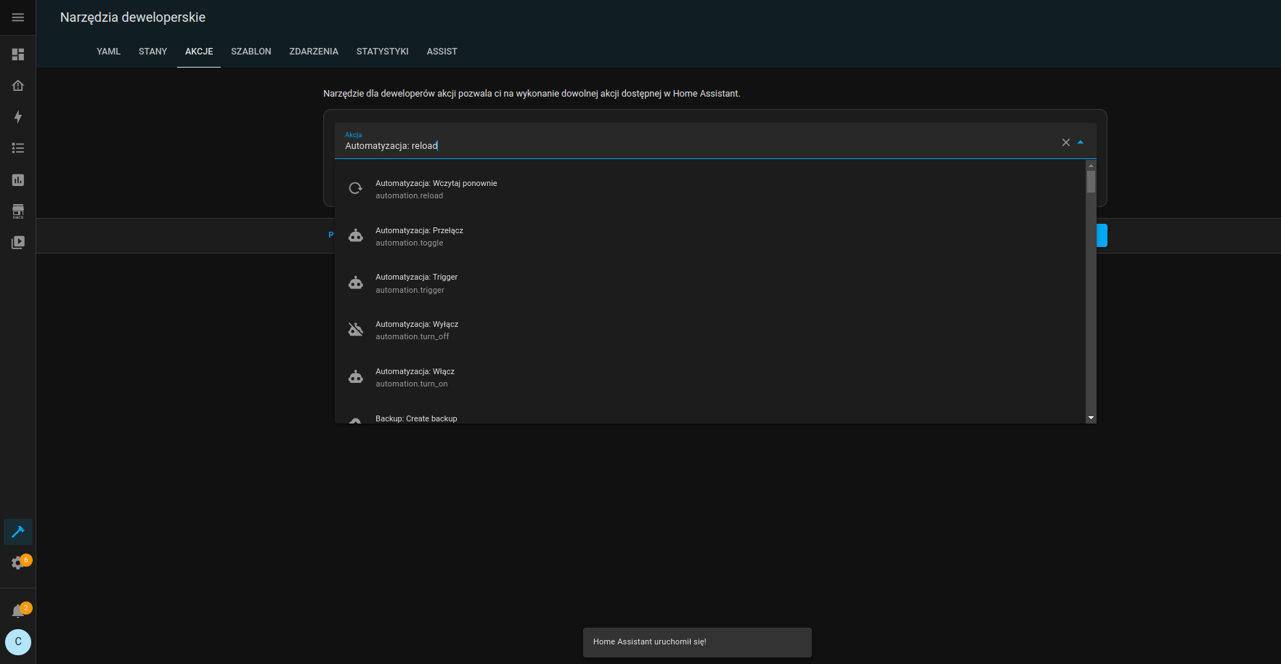
Task: Click crossed robot icon beside automation.turn_off
Action: (356, 329)
